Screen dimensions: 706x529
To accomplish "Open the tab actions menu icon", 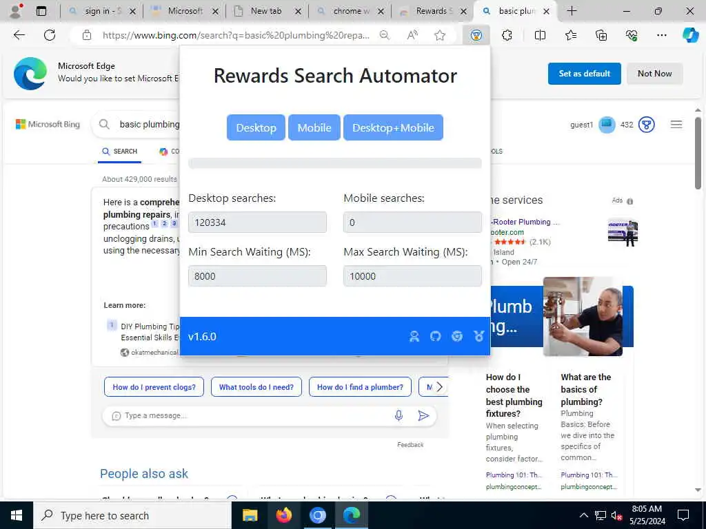I will pyautogui.click(x=41, y=11).
